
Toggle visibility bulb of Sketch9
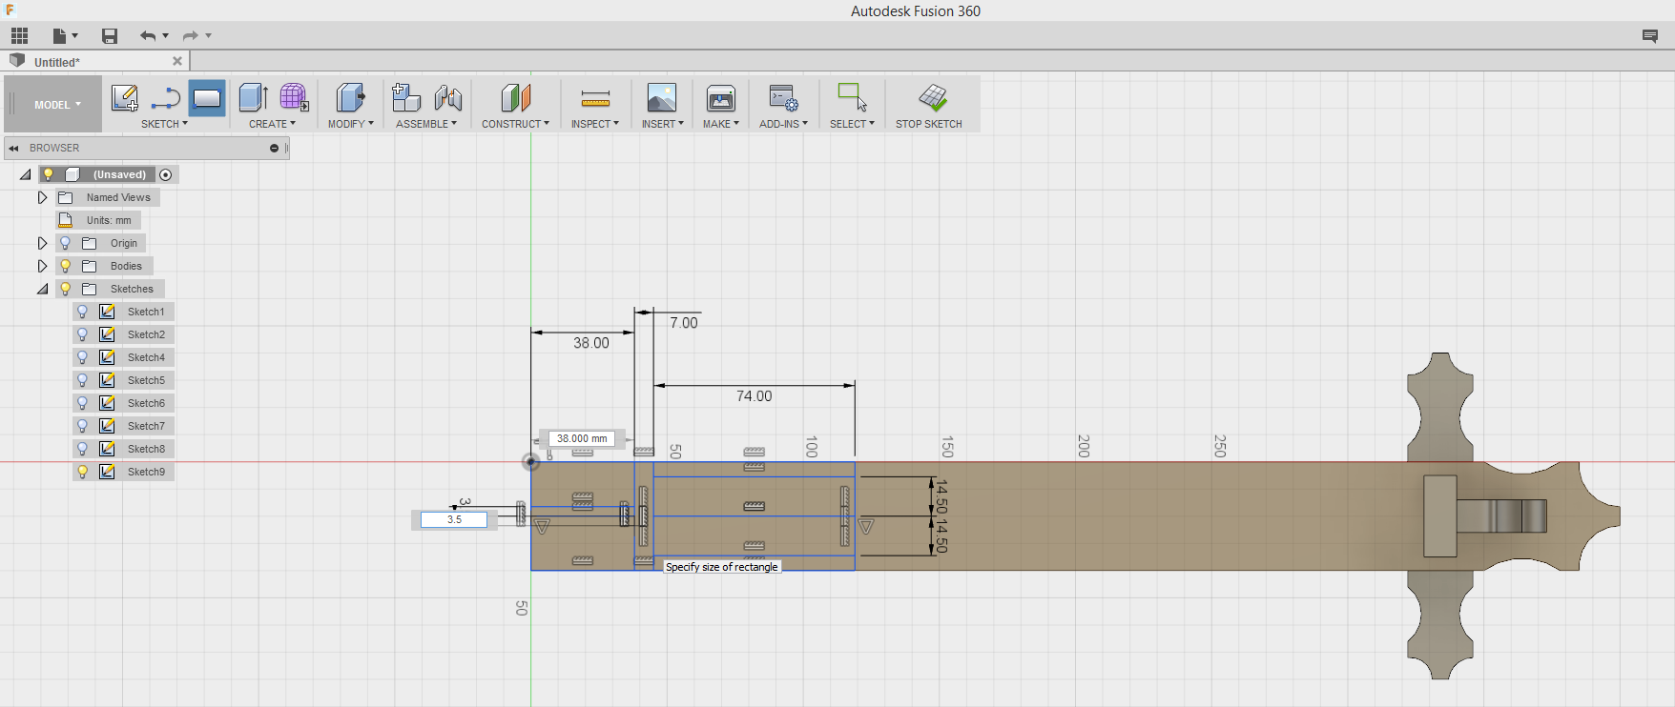coord(82,472)
